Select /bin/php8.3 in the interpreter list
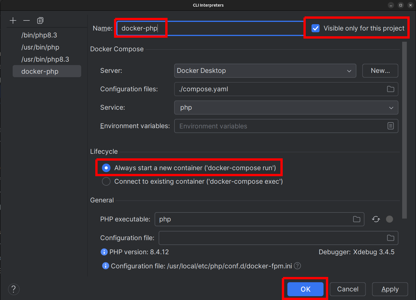 39,35
